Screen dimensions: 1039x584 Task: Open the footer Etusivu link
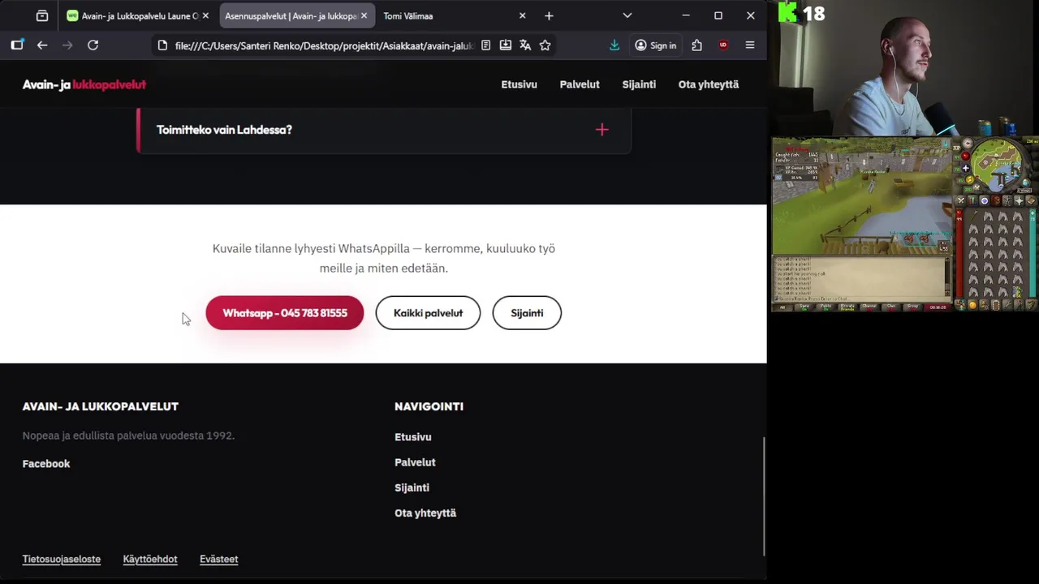click(x=413, y=437)
